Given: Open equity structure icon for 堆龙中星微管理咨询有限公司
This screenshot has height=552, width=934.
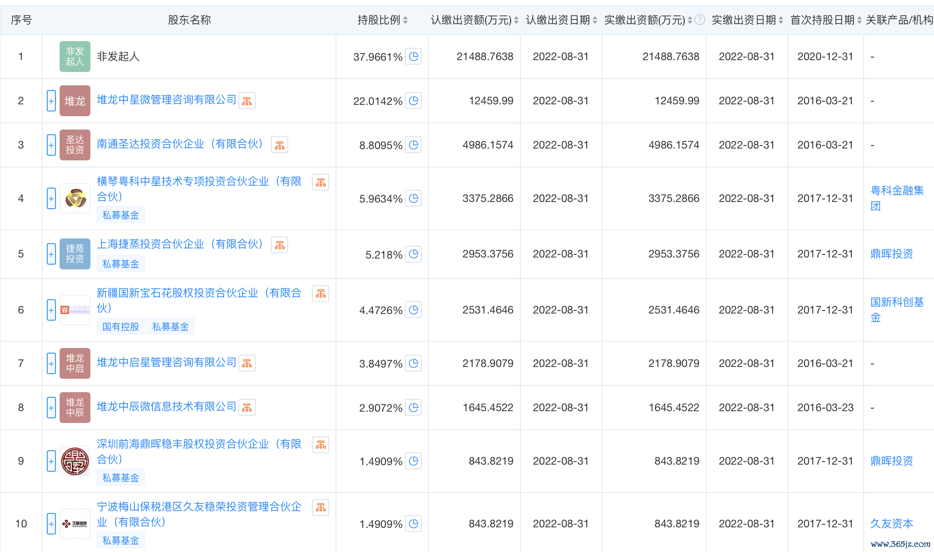Looking at the screenshot, I should [x=247, y=101].
